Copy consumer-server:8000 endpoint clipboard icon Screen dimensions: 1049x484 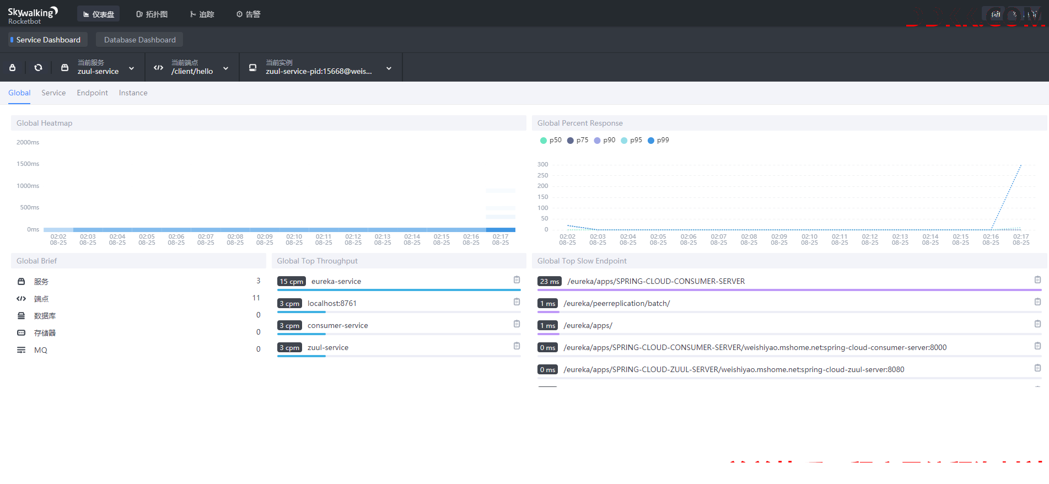tap(1037, 346)
